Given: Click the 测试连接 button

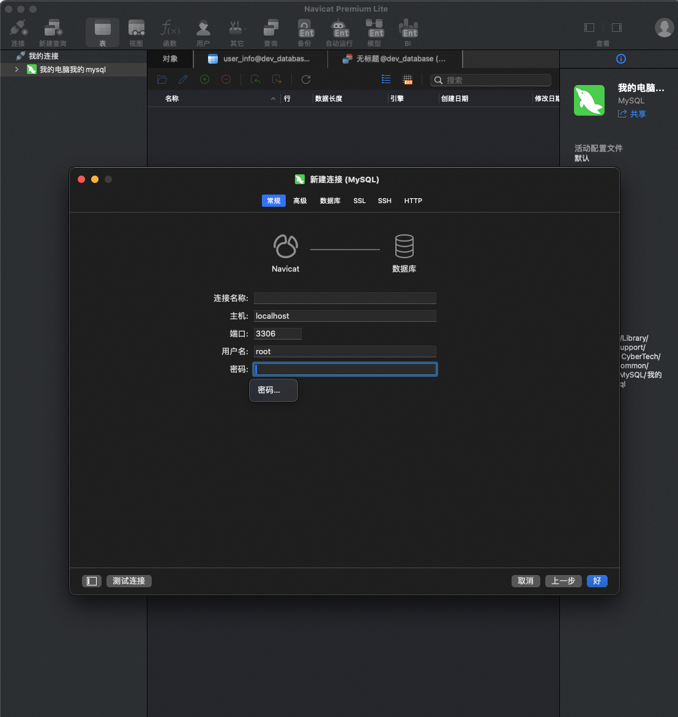Looking at the screenshot, I should (129, 581).
